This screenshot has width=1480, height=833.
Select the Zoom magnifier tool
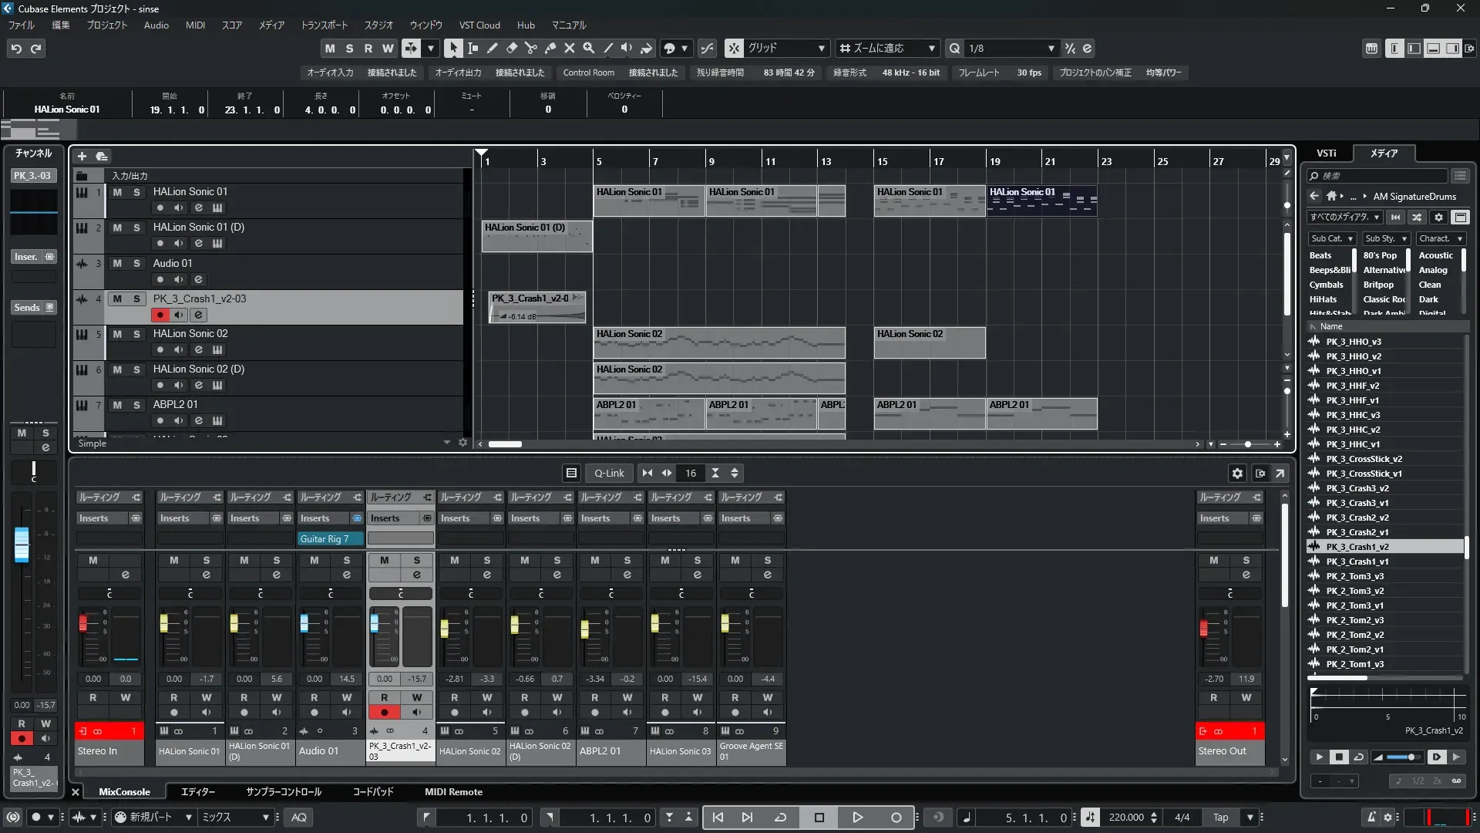point(589,48)
